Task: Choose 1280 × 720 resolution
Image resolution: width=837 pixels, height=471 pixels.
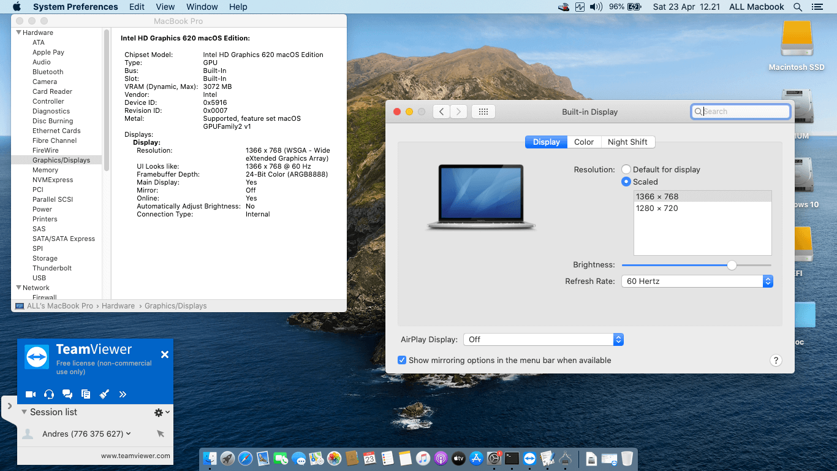Action: tap(702, 208)
